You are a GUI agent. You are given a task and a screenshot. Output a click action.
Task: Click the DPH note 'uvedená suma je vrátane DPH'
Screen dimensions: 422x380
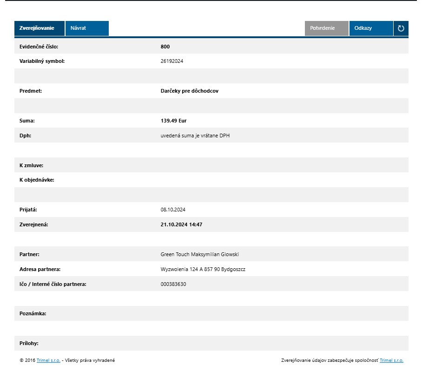click(x=195, y=136)
